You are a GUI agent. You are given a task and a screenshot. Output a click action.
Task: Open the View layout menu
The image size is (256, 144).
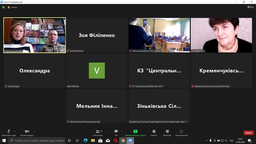tap(251, 7)
